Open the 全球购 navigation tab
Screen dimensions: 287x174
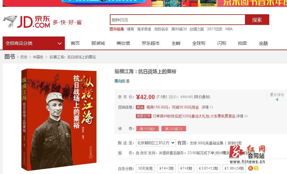point(199,43)
